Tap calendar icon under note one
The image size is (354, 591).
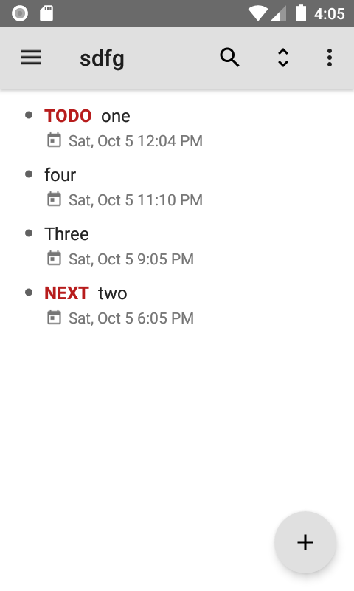[54, 140]
